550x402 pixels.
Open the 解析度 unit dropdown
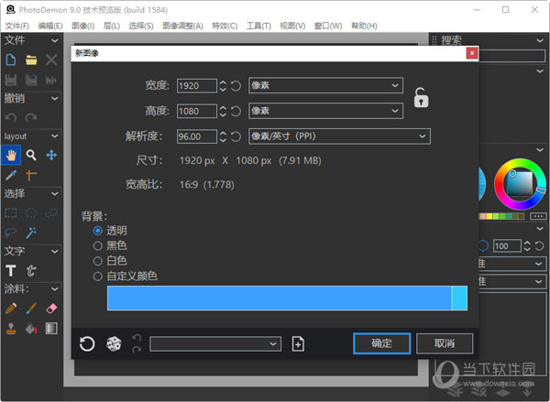(339, 136)
